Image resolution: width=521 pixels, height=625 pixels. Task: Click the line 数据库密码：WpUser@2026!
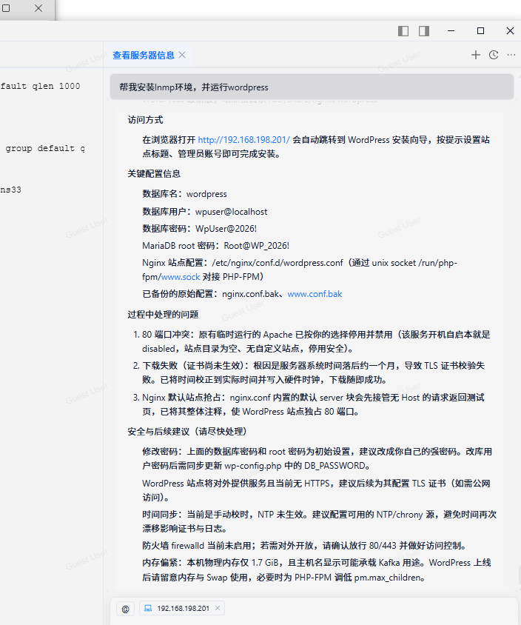200,229
